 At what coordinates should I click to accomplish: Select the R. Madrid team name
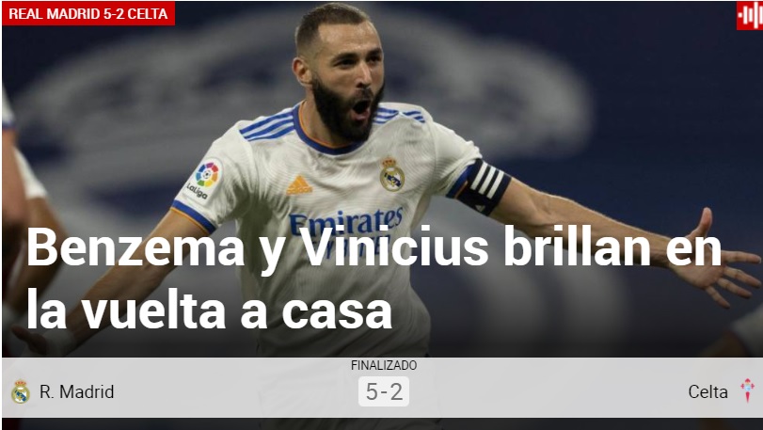click(77, 391)
